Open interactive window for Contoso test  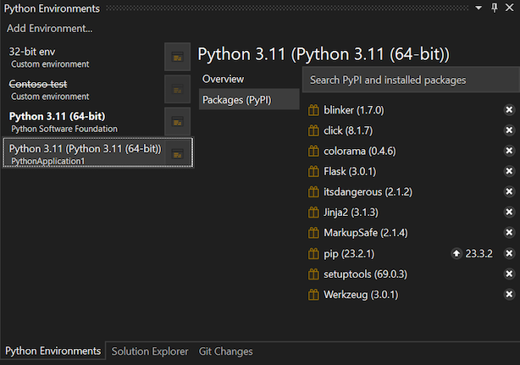[x=177, y=89]
